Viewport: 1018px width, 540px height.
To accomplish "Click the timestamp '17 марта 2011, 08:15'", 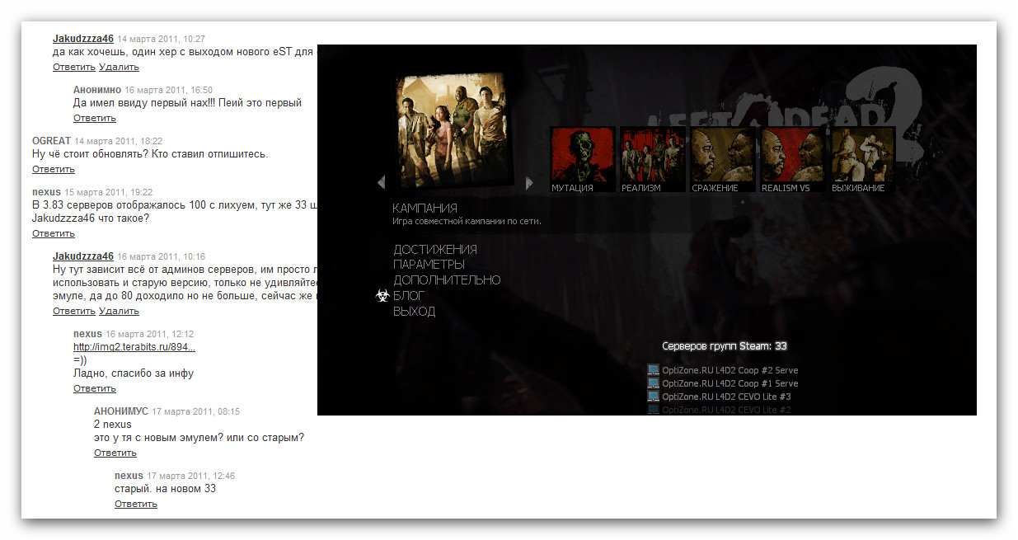I will coord(196,411).
